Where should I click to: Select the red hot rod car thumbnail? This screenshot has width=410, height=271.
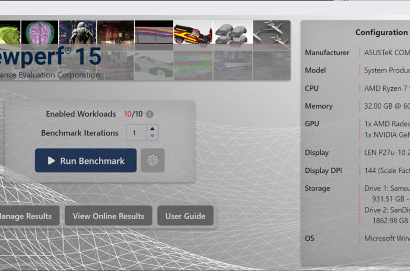coord(193,33)
